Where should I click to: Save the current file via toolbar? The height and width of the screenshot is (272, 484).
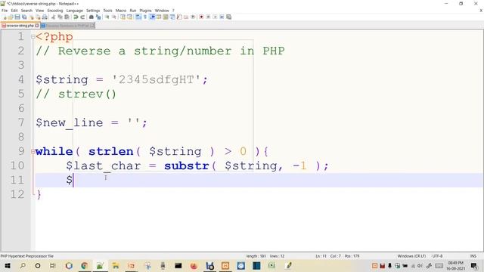pos(17,17)
